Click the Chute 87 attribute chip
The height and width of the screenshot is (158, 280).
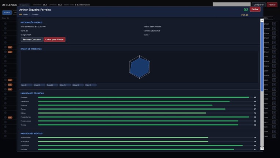[x=39, y=85]
